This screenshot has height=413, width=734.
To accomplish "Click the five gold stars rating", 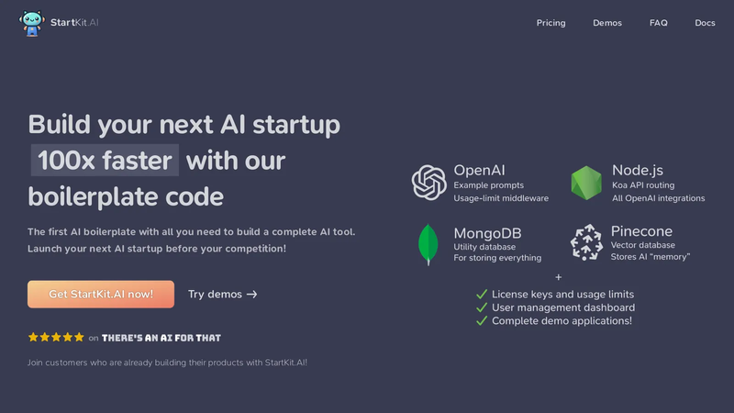I will 56,337.
